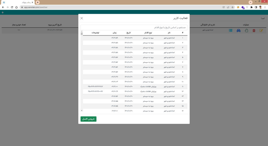Focus the search by date or action field
The image size is (268, 146).
tap(134, 27)
